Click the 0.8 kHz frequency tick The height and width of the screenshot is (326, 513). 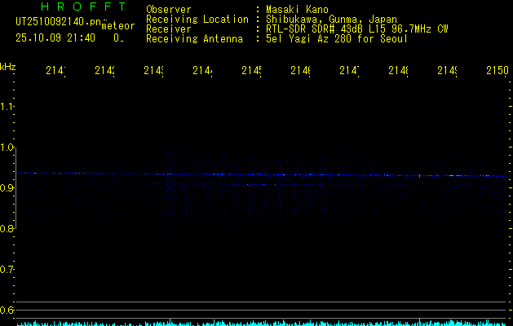(x=7, y=229)
